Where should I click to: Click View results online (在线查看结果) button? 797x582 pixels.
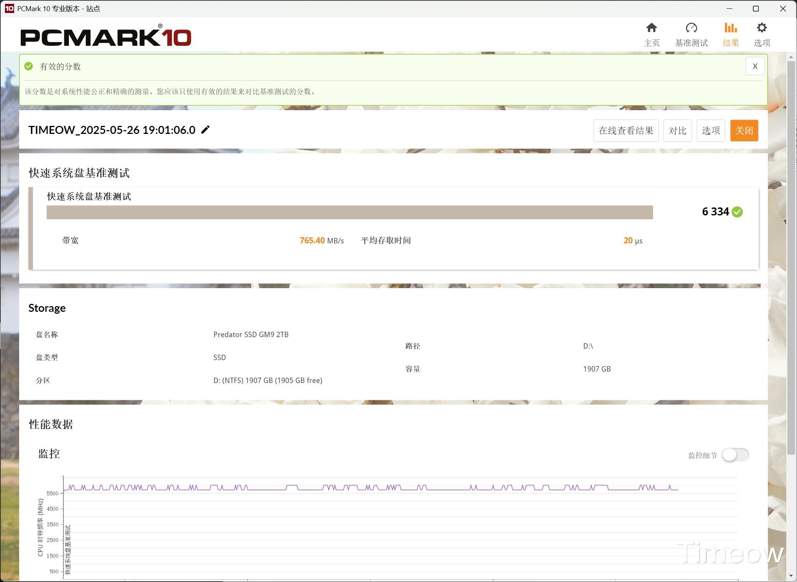tap(626, 130)
